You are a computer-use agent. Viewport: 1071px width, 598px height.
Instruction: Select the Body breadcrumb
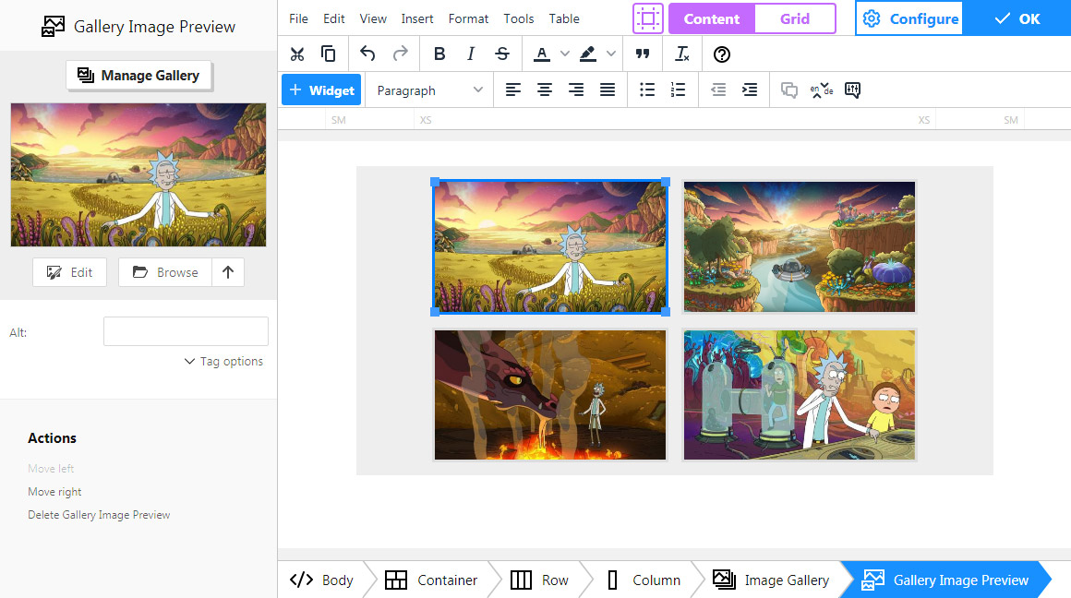click(x=321, y=580)
